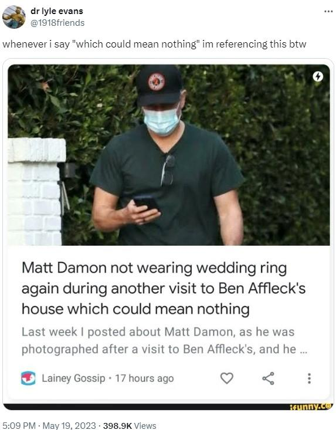Click the ifunny.co watermark logo

click(x=311, y=406)
